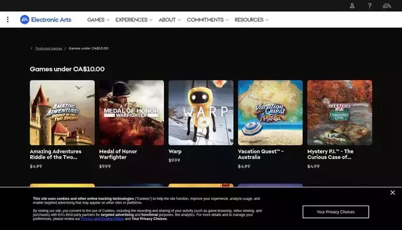The image size is (402, 230).
Task: Open the account profile icon
Action: (352, 6)
